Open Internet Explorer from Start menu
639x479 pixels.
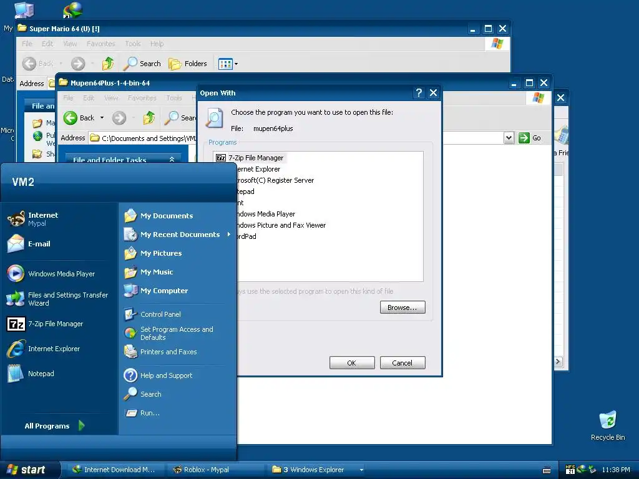(x=43, y=349)
